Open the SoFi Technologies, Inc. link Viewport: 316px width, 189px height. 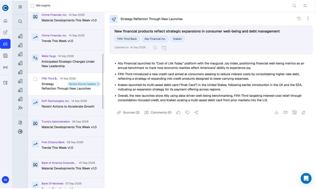click(55, 101)
